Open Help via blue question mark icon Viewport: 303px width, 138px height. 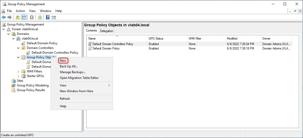click(48, 17)
